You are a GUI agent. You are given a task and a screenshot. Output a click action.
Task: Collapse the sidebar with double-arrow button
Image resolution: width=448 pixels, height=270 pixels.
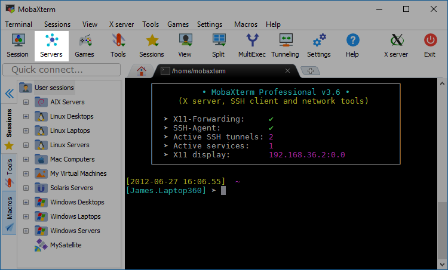(9, 94)
